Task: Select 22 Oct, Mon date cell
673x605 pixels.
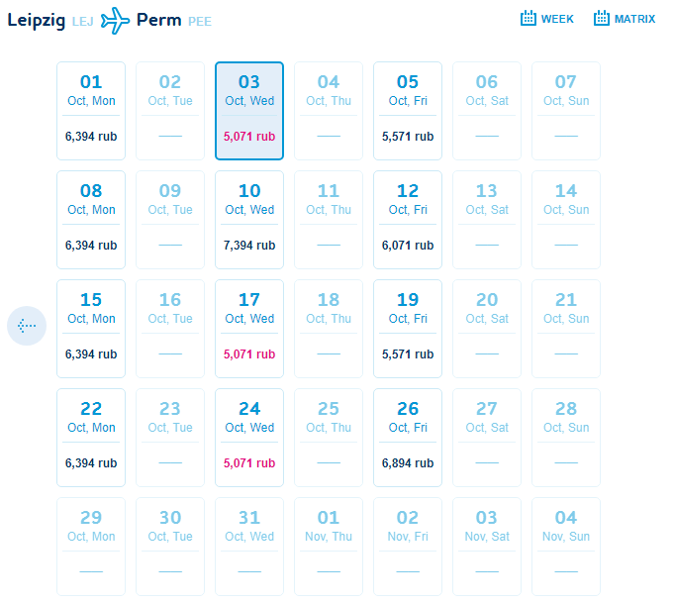Action: 91,438
